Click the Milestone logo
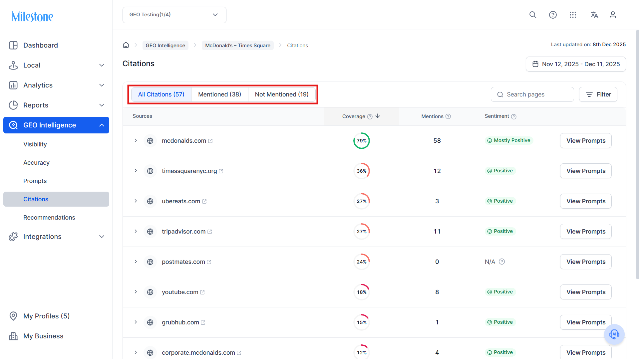The width and height of the screenshot is (639, 359). tap(33, 16)
